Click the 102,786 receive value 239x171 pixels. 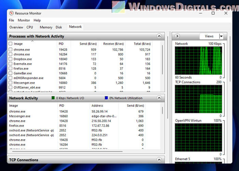117,49
